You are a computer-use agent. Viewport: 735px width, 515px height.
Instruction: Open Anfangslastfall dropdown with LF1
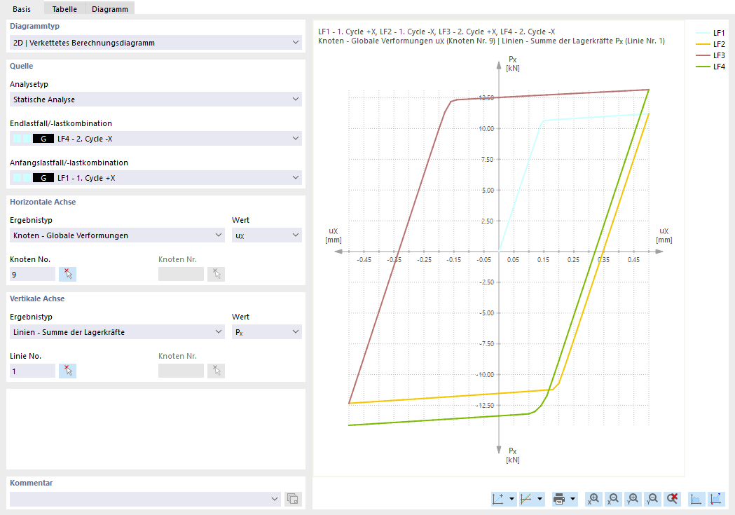[156, 178]
